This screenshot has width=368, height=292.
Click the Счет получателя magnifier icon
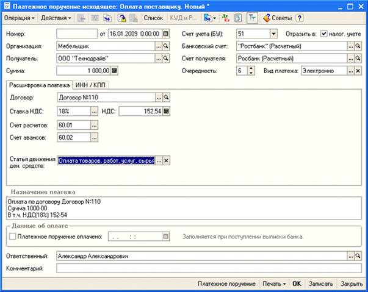358,59
